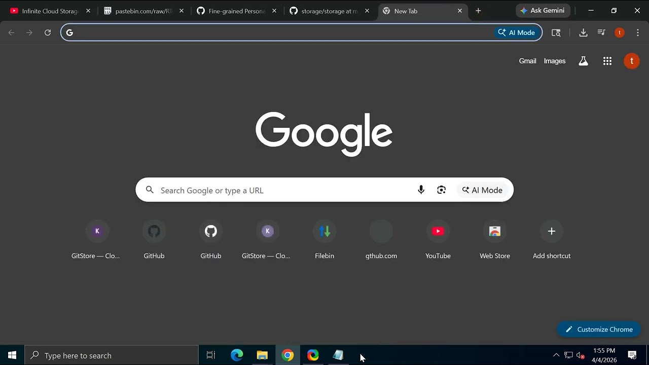
Task: Go back with the back arrow
Action: 11,32
